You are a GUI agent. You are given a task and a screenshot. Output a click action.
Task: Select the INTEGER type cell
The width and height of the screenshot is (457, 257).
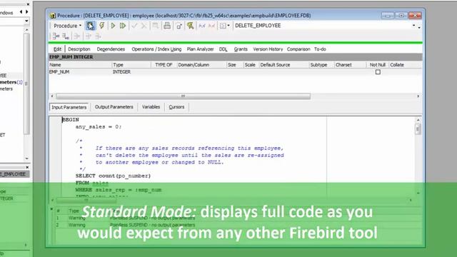pos(131,72)
